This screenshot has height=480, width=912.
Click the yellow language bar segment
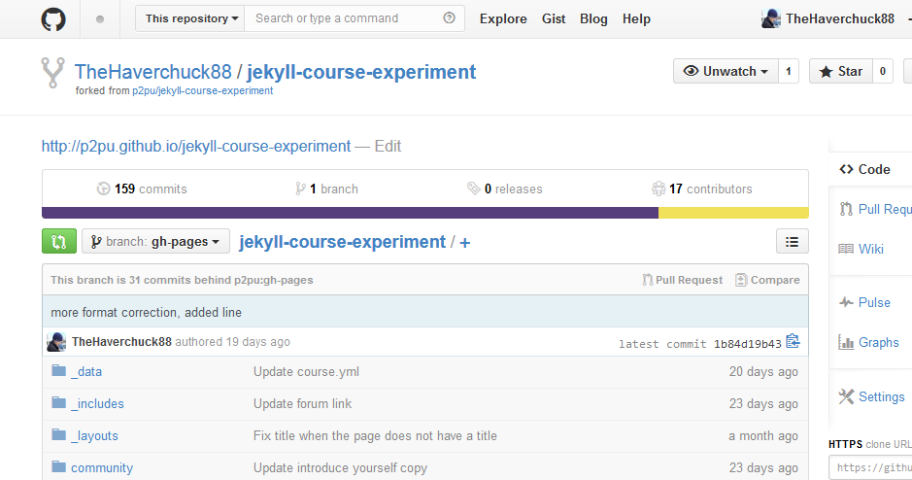point(733,213)
